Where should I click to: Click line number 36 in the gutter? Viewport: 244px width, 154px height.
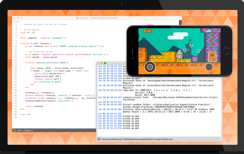click(x=15, y=117)
